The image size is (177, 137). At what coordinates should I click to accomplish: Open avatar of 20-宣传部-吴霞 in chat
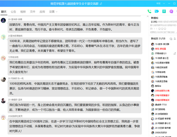[x=3, y=21]
